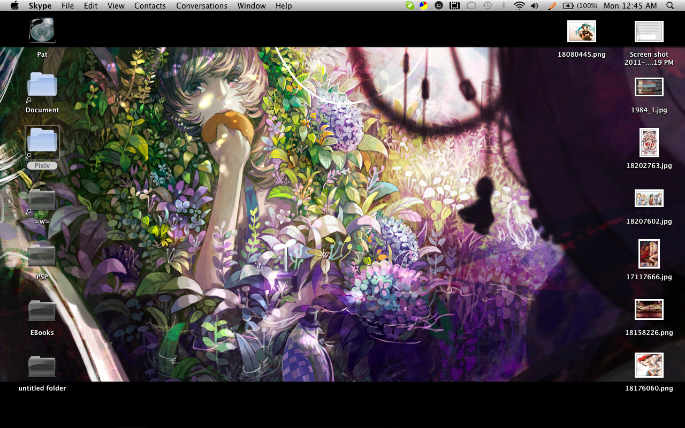
Task: Click the colorful pie-chart menu bar icon
Action: tap(423, 5)
